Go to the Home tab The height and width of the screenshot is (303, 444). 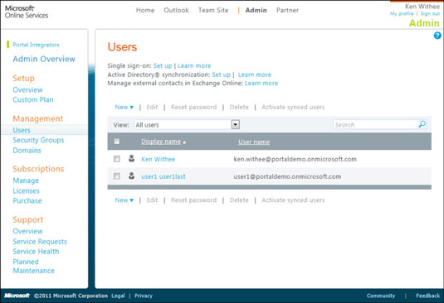145,11
